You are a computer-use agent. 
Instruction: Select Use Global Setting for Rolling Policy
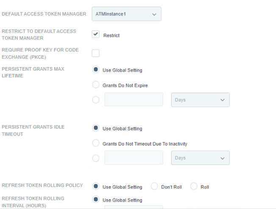click(x=96, y=186)
